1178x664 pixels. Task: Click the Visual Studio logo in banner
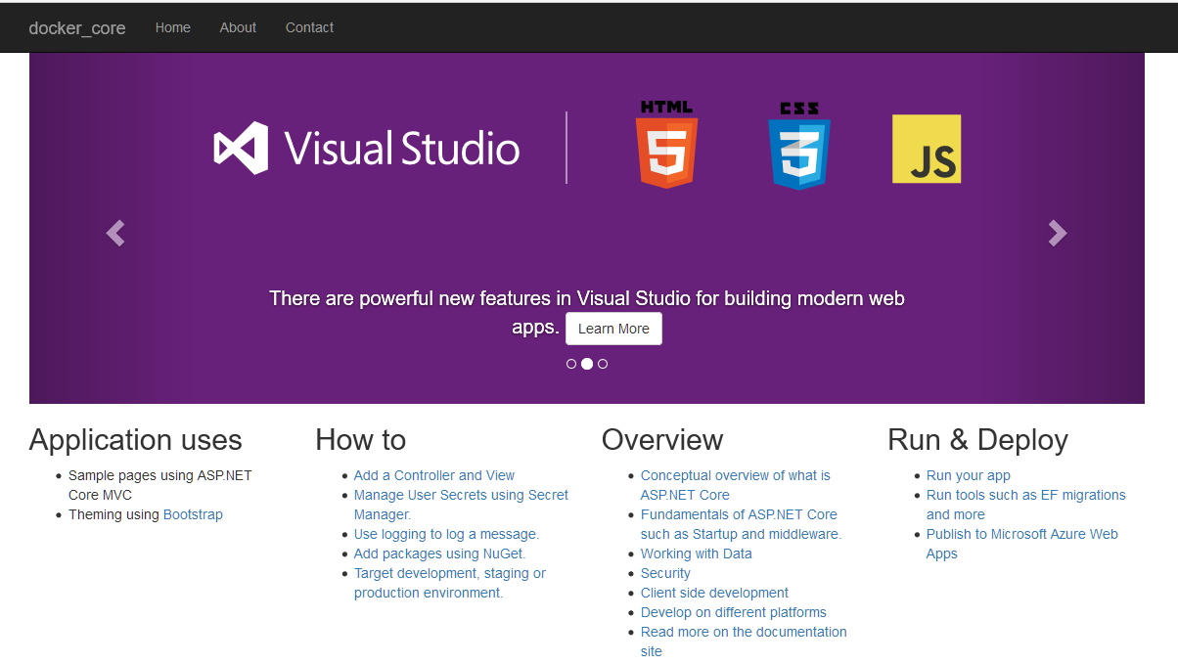tap(367, 148)
